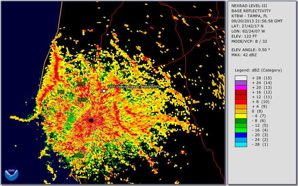Screen dimensions: 298x186
Task: Select the SRQ airport label
Action: point(78,156)
